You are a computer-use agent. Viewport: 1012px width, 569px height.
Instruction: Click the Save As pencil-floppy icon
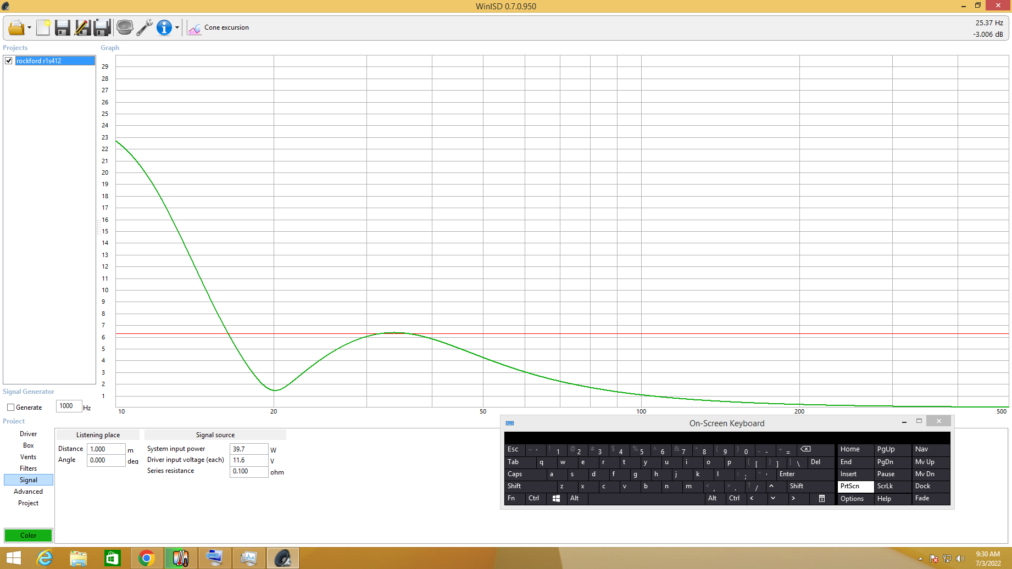click(x=82, y=27)
